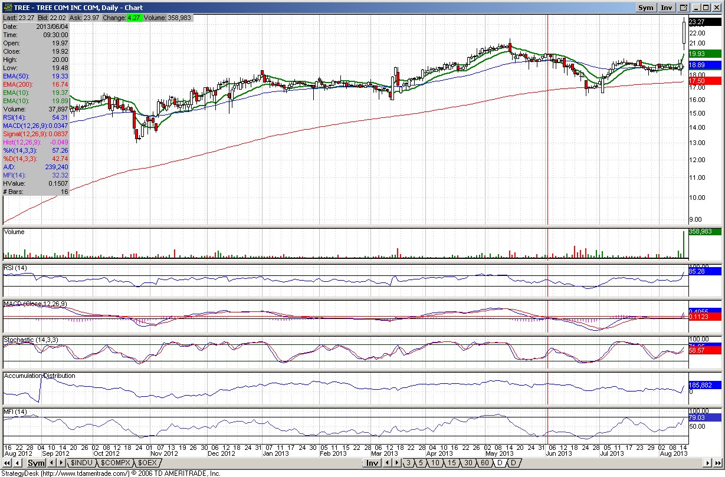Close the TREE chart window
This screenshot has width=725, height=477.
[x=716, y=8]
